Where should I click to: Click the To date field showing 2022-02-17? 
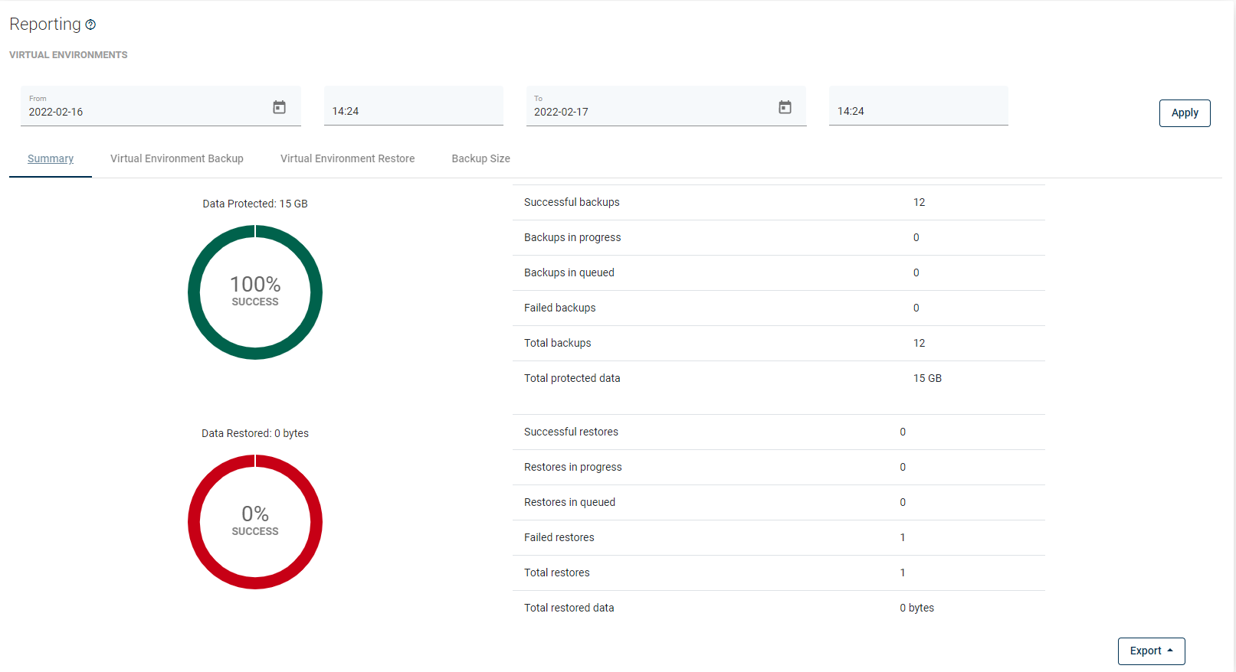(x=651, y=111)
